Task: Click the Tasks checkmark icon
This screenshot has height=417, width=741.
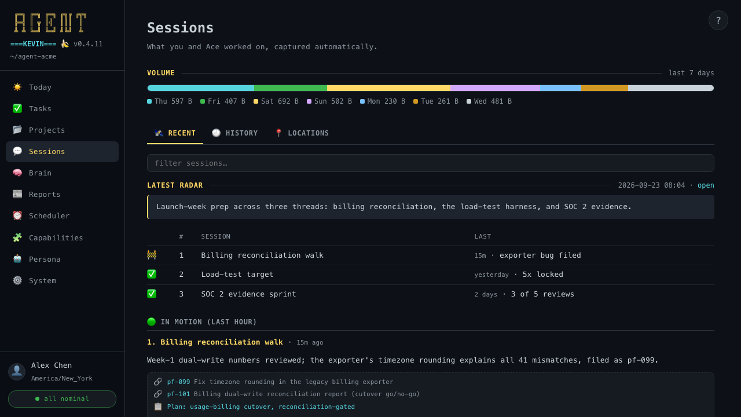Action: click(17, 108)
